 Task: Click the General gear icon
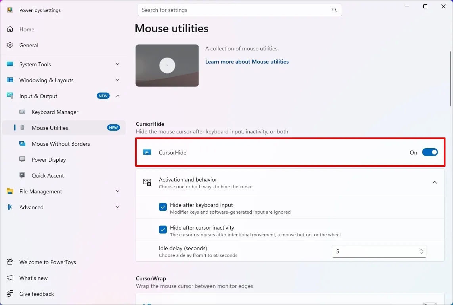pyautogui.click(x=10, y=45)
